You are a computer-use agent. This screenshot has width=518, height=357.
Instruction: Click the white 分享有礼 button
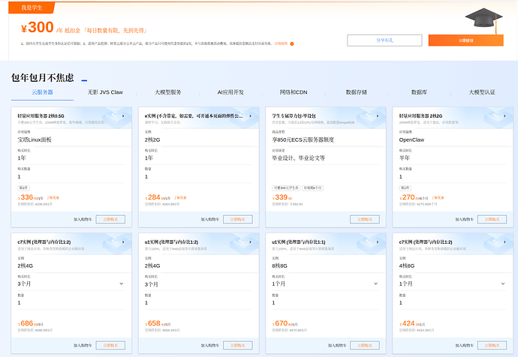[384, 40]
